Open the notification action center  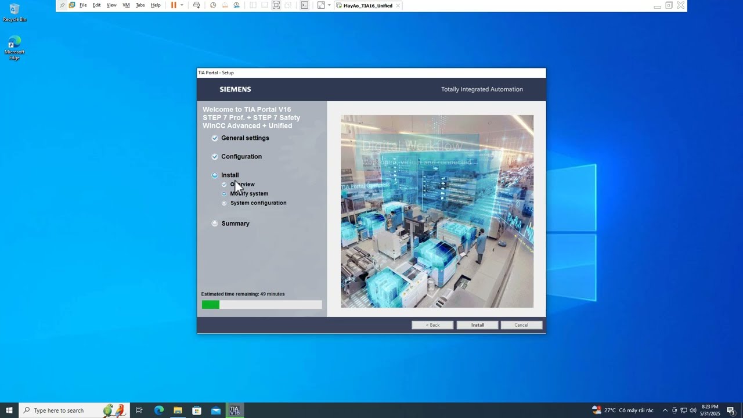point(731,410)
